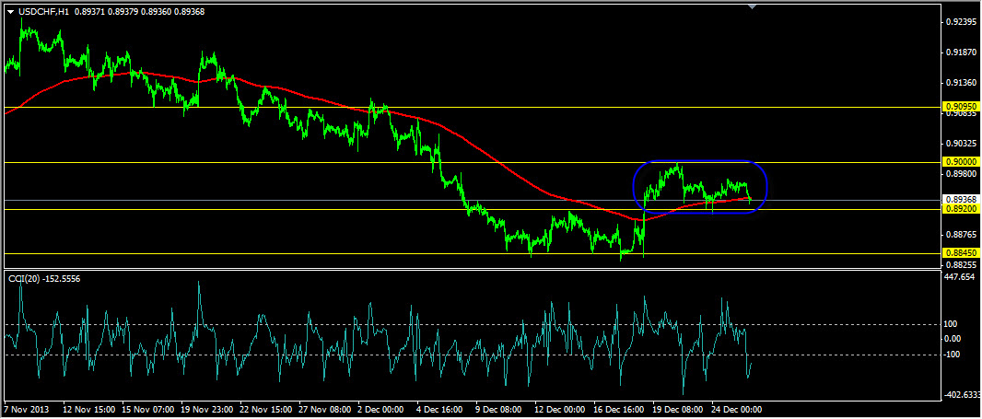Viewport: 982px width, 419px height.
Task: Click the CCI(20) -152.5556 indicator label
Action: pos(44,278)
